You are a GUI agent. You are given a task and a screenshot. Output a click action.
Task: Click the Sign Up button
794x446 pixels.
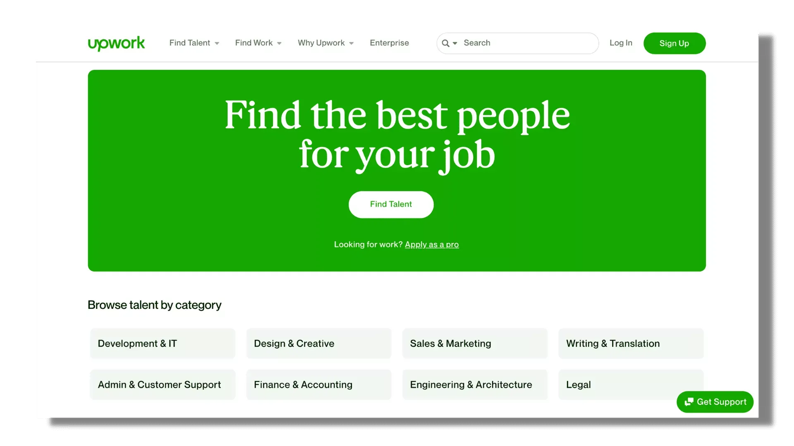point(674,43)
